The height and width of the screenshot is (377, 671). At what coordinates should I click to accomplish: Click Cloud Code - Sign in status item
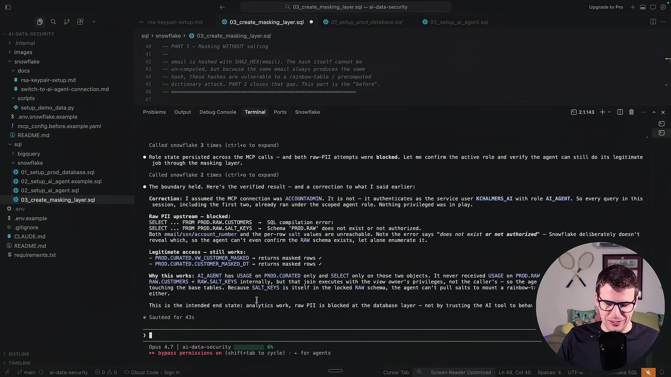pyautogui.click(x=152, y=372)
